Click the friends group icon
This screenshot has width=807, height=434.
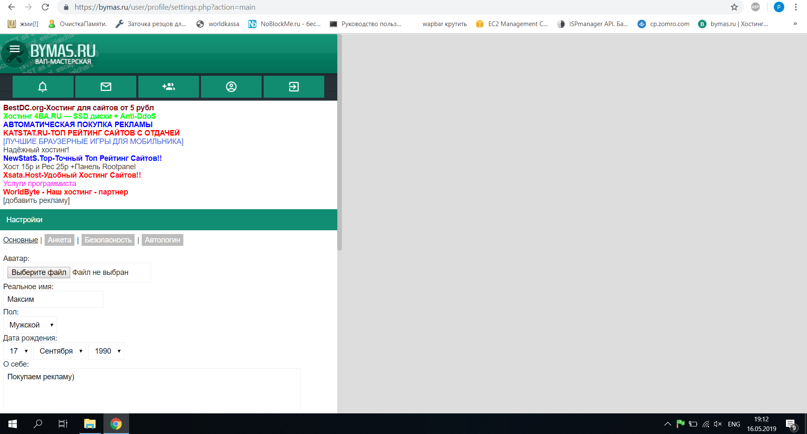[x=168, y=87]
